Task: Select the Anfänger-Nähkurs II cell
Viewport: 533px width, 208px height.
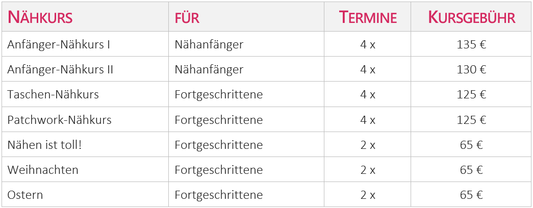Action: [x=60, y=69]
